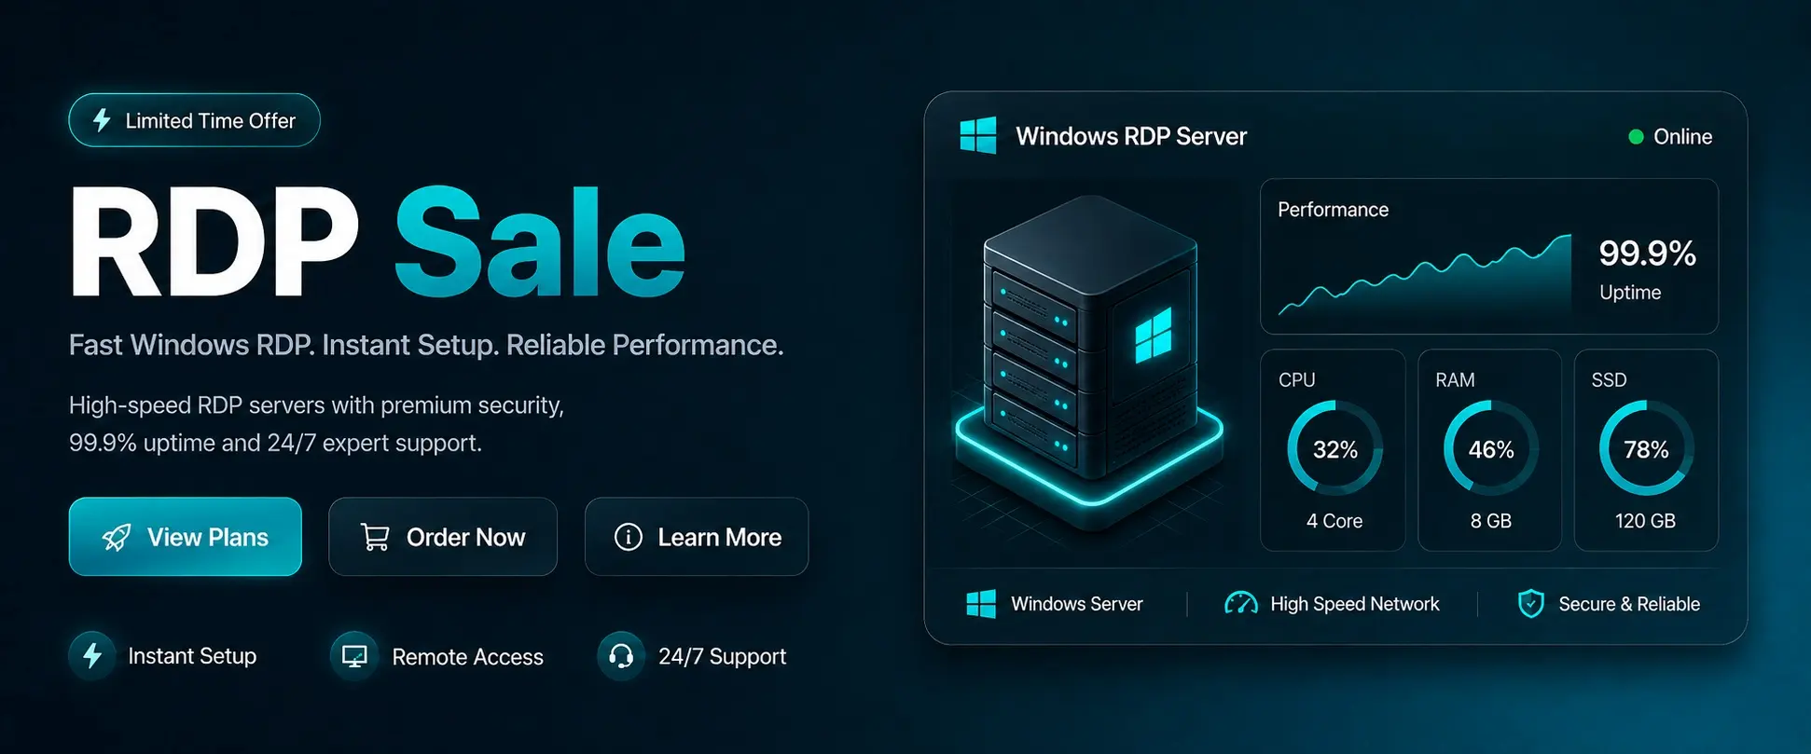Screen dimensions: 1811x754
Task: Click the glowing Windows logo on server illustration
Action: coord(1154,336)
